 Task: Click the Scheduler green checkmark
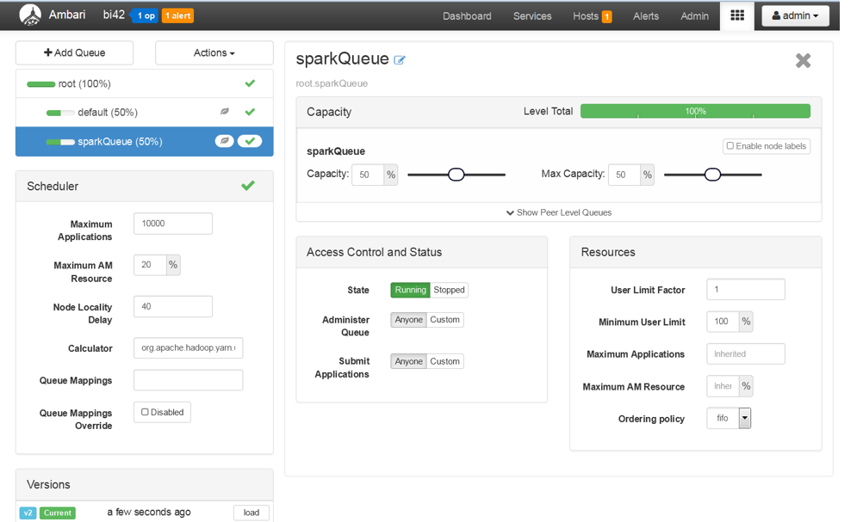pyautogui.click(x=248, y=186)
